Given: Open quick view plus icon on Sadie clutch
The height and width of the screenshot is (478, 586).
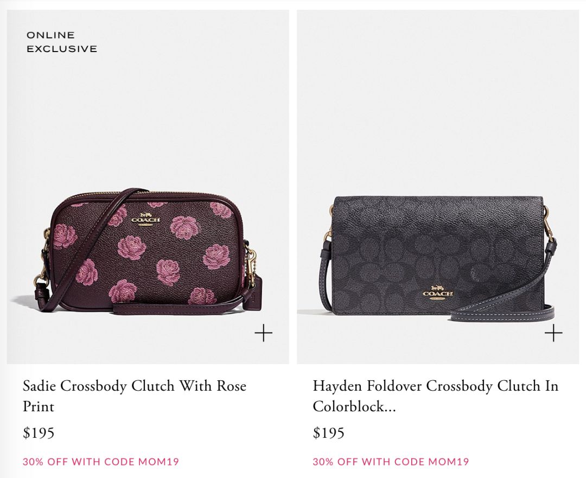Looking at the screenshot, I should click(x=264, y=333).
